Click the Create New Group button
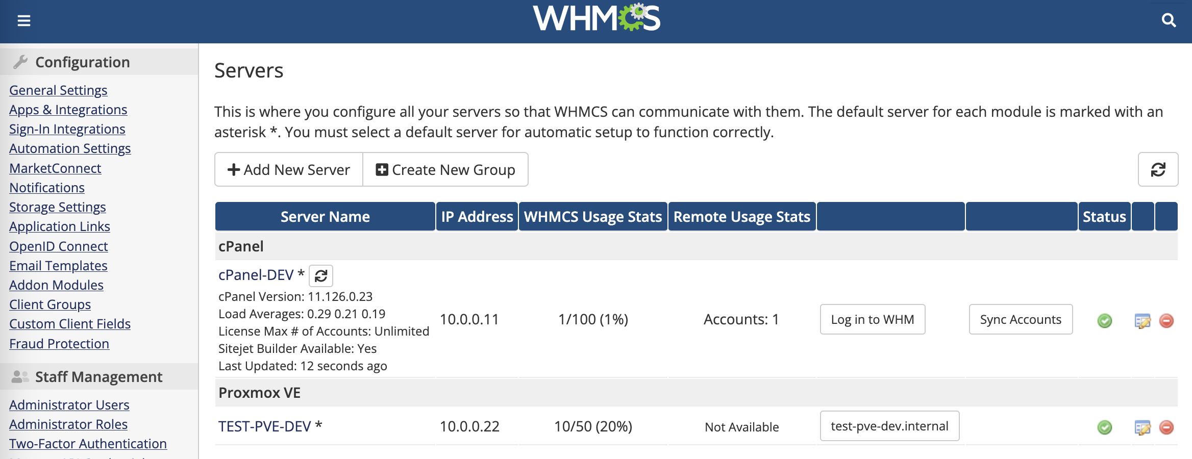The image size is (1192, 459). [445, 169]
